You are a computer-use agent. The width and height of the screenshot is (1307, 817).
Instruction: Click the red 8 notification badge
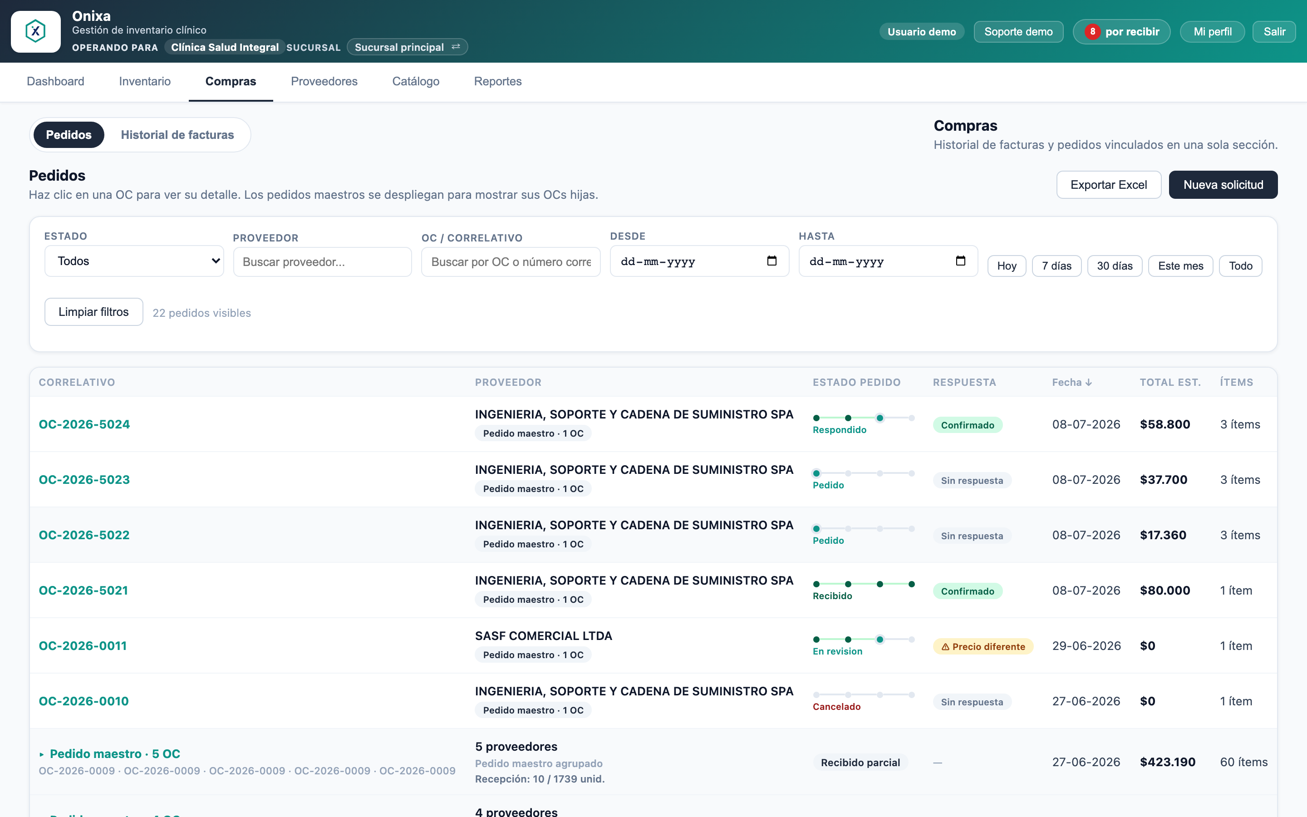(1093, 32)
